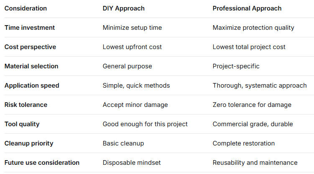Select the Risk tolerance row label
The width and height of the screenshot is (314, 174).
(26, 105)
